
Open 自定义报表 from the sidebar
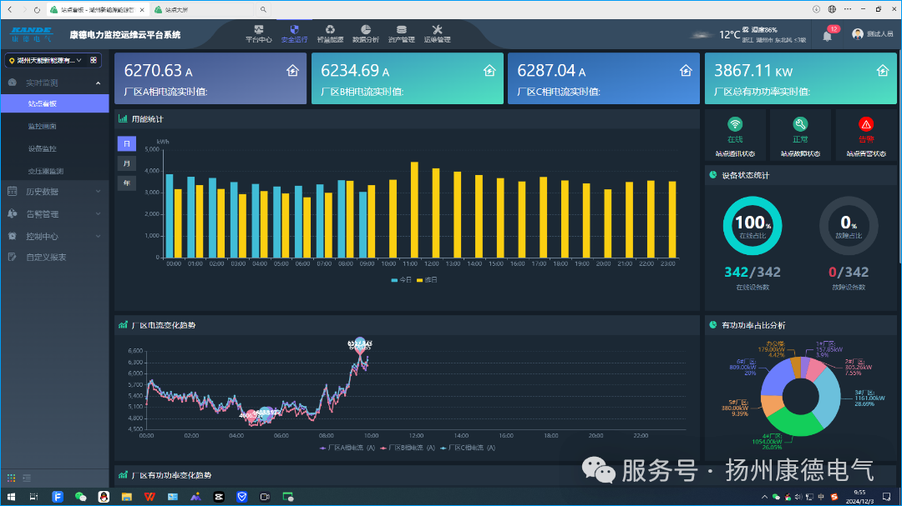click(46, 258)
